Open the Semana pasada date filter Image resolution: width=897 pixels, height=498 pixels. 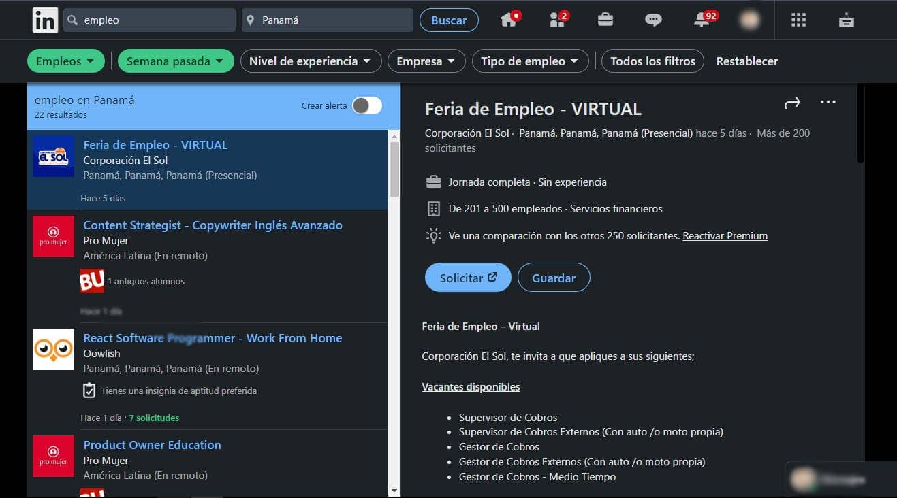(x=175, y=61)
